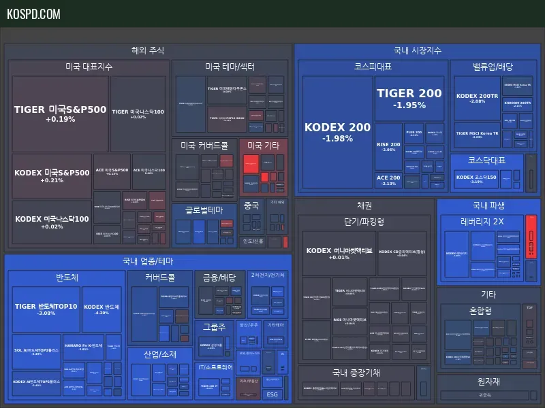This screenshot has width=545, height=408.
Task: Click the 국내 업종/테마 section header
Action: 148,261
